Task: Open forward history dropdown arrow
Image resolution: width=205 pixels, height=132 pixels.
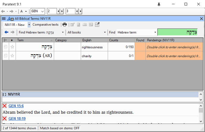Action: click(x=16, y=12)
